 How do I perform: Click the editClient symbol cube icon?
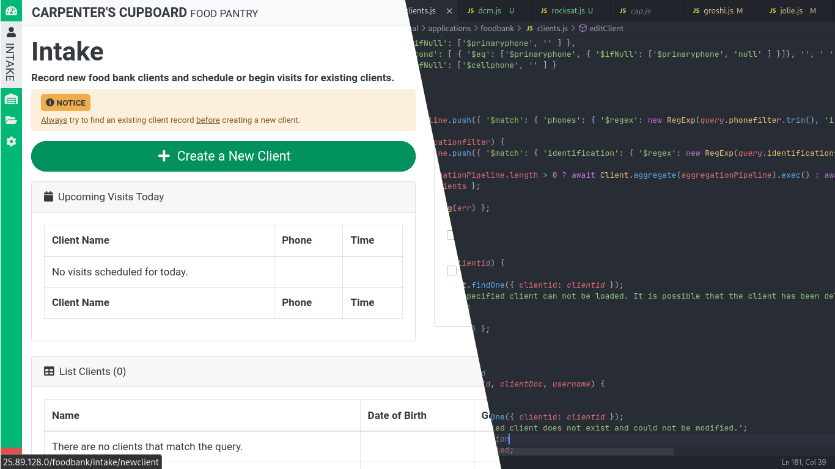(583, 28)
